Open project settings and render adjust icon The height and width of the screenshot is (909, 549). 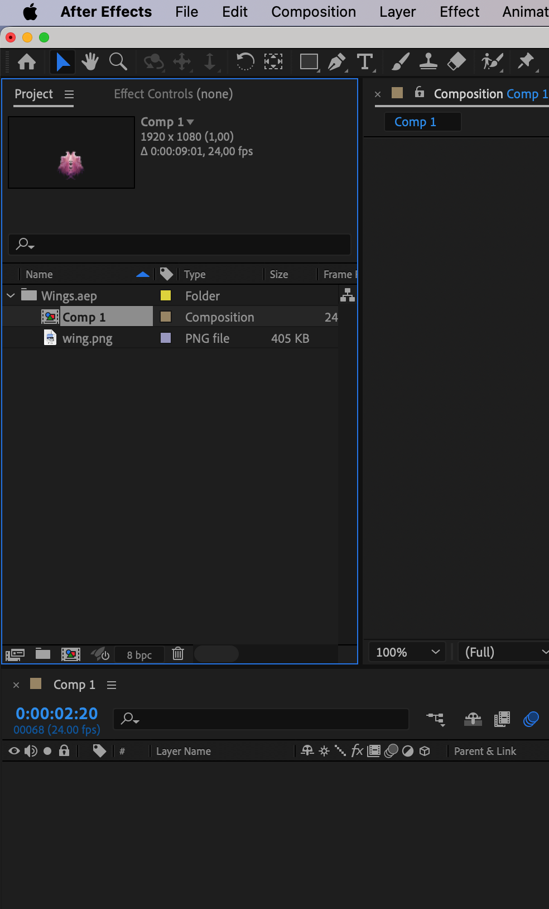[x=100, y=654]
